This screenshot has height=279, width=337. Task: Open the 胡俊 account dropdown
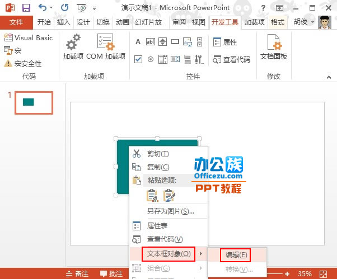coord(304,22)
